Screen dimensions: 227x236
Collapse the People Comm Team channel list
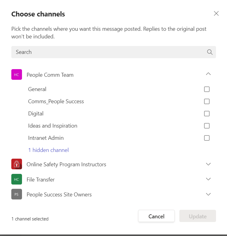[x=208, y=74]
